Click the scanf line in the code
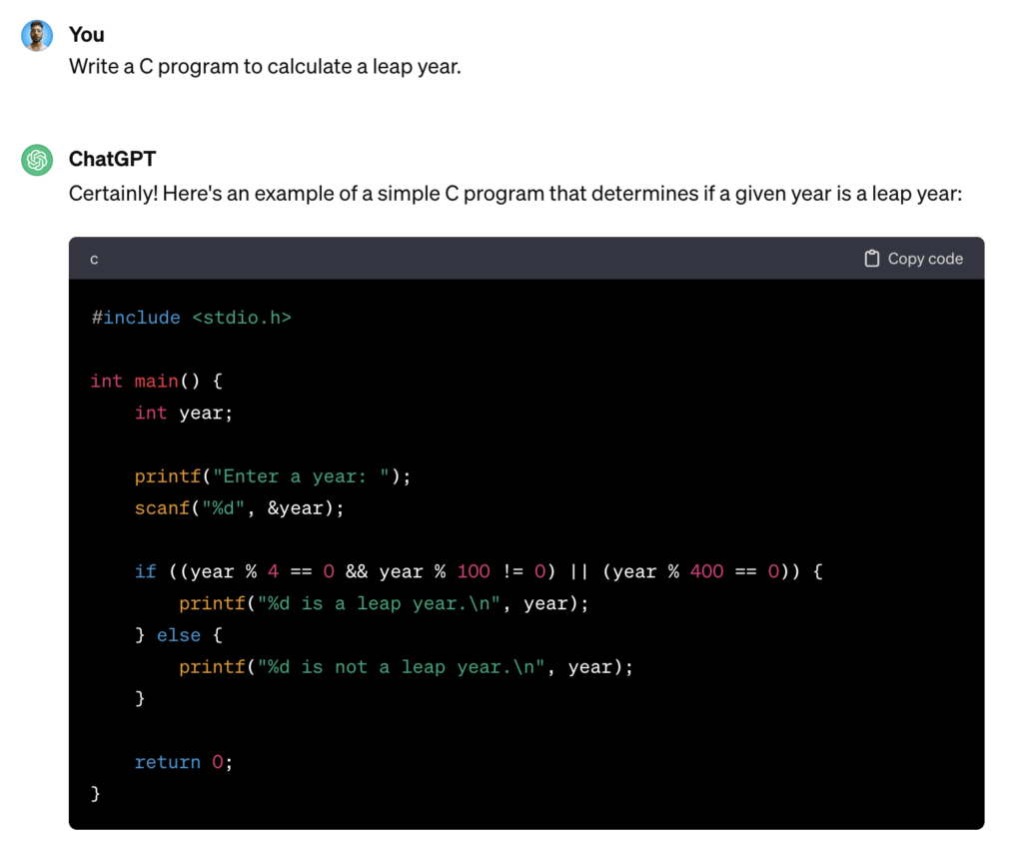Viewport: 1023px width, 843px height. click(239, 508)
